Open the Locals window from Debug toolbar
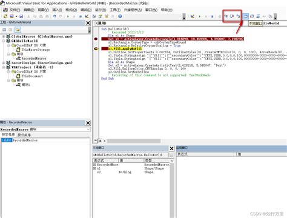Image resolution: width=287 pixels, height=218 pixels. click(245, 16)
